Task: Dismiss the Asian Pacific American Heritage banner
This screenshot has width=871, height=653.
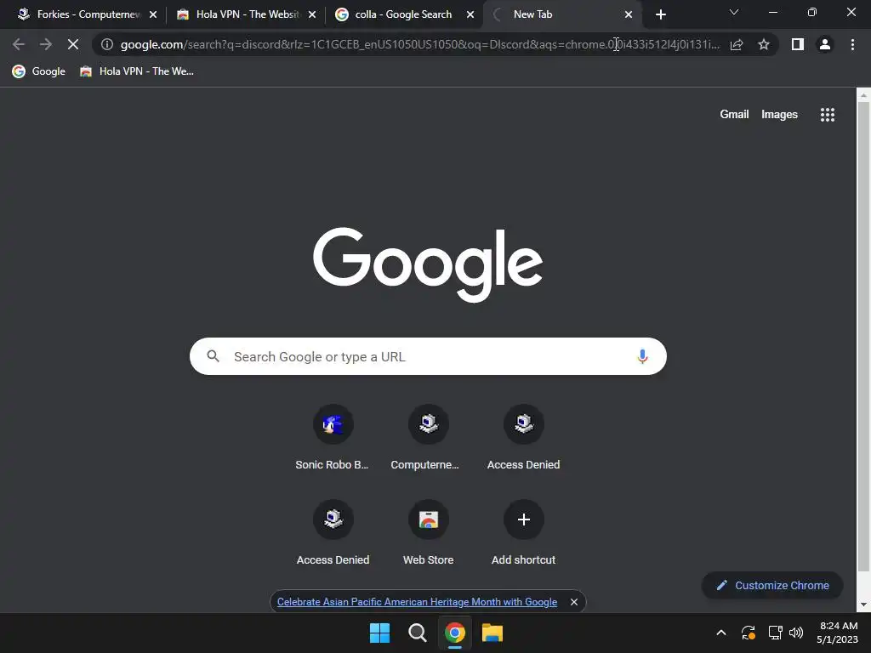Action: click(x=574, y=602)
